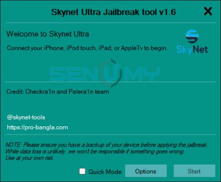Click the Senumy shield watermark icon
Screen dimensions: 221x182
coord(111,73)
